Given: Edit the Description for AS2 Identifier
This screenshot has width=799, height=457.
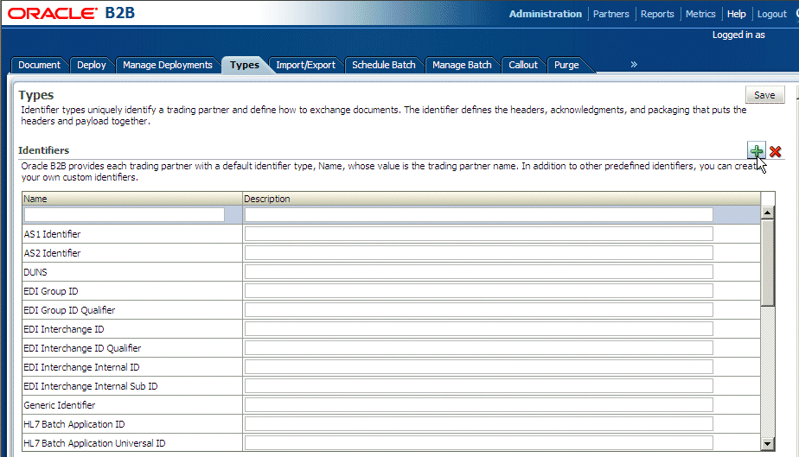Looking at the screenshot, I should [x=478, y=253].
